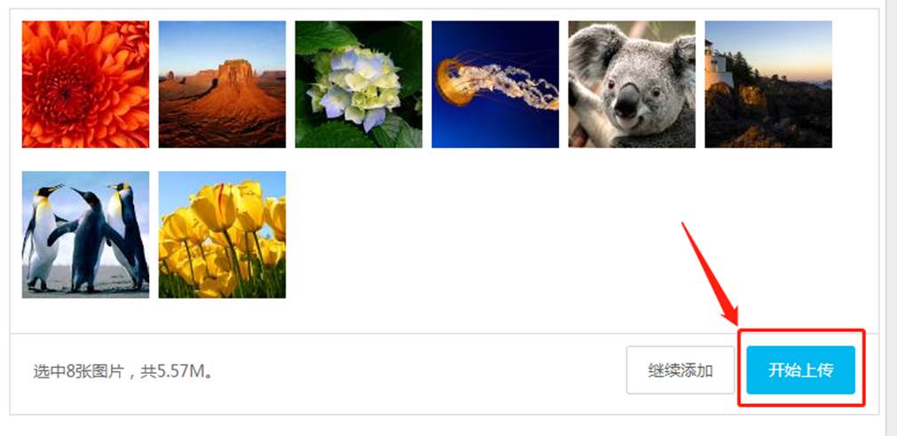
Task: Select the koala image thumbnail
Action: (x=632, y=84)
